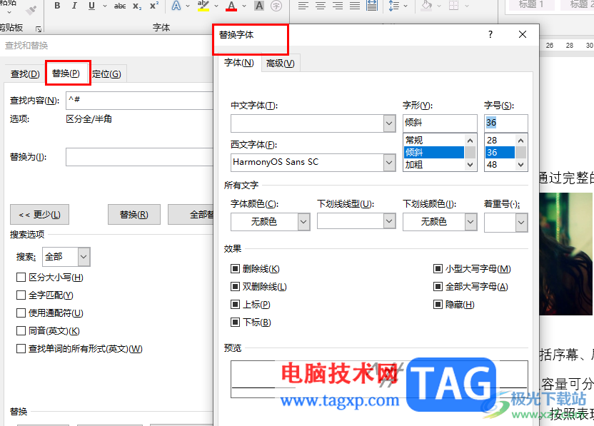Apply strikethrough abc formatting

coord(120,6)
